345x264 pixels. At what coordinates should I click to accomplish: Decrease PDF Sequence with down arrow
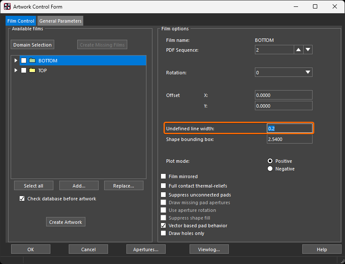coord(308,50)
